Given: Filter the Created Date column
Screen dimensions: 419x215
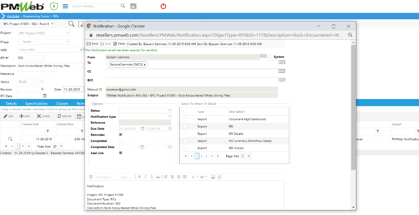Looking at the screenshot, I should click(48, 131).
